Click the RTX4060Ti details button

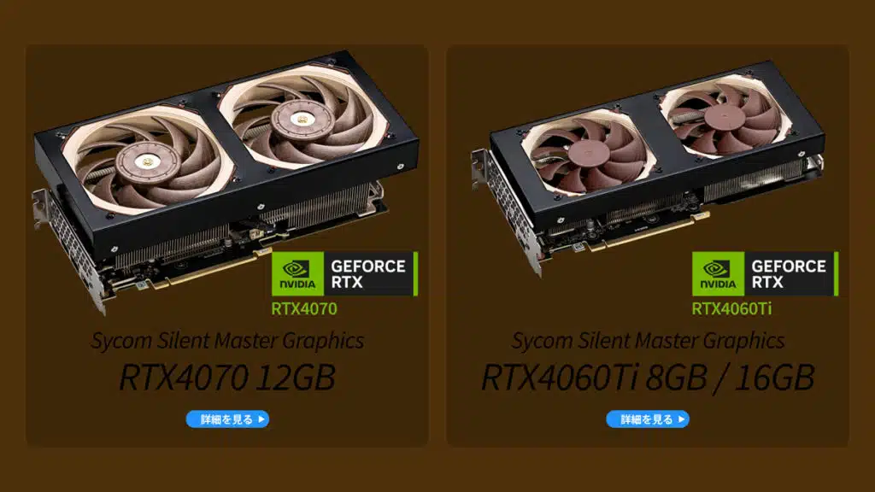click(648, 419)
